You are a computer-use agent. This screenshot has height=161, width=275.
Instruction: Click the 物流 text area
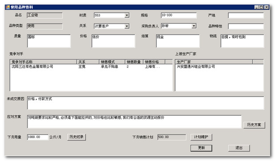[242, 41]
